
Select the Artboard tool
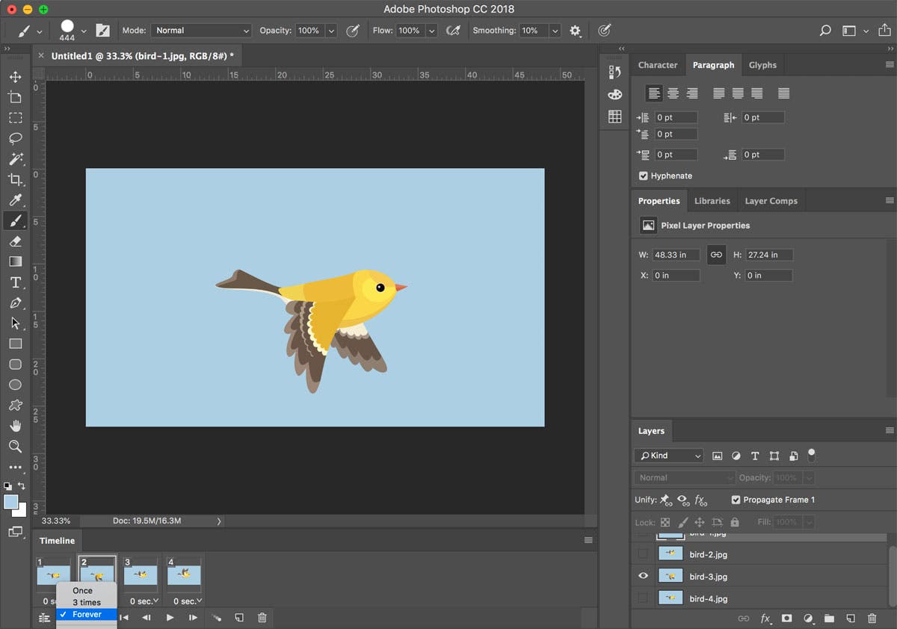tap(15, 97)
